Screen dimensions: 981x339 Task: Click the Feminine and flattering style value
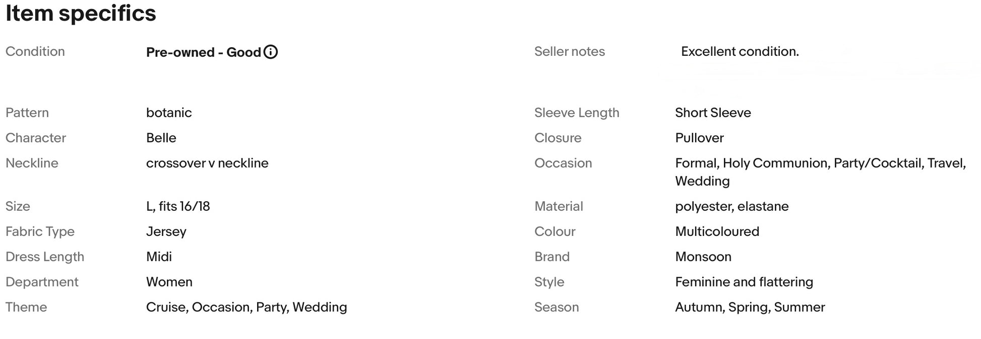click(x=744, y=282)
